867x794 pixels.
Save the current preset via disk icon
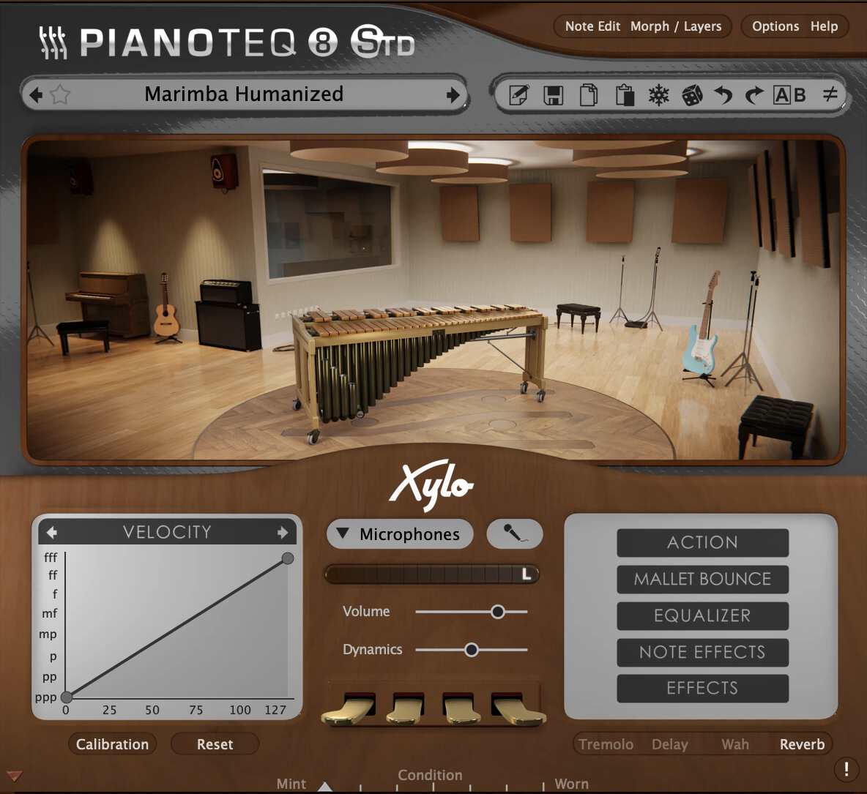point(554,94)
